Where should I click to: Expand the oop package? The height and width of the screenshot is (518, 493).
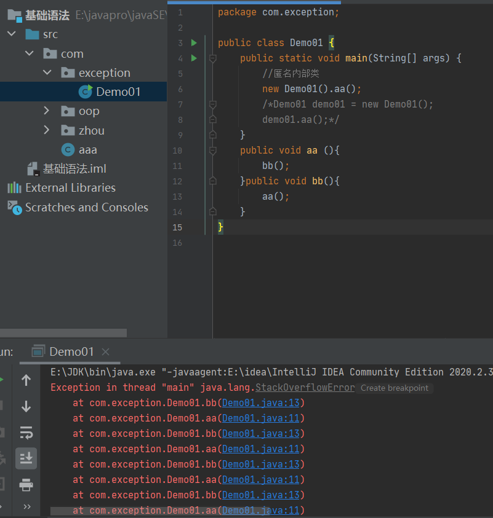[47, 111]
